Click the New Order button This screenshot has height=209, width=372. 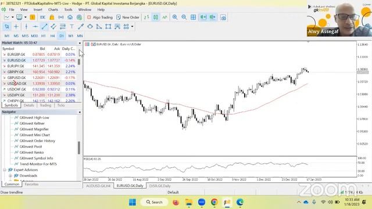point(128,17)
